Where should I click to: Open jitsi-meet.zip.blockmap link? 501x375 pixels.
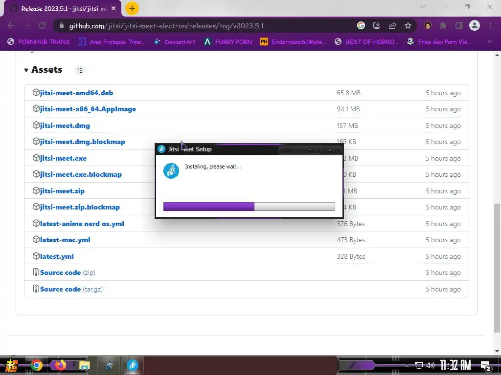point(80,207)
